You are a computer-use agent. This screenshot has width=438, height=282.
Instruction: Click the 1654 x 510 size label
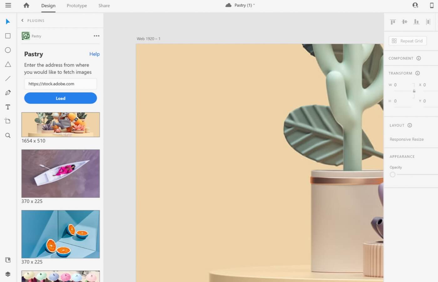[x=33, y=141]
